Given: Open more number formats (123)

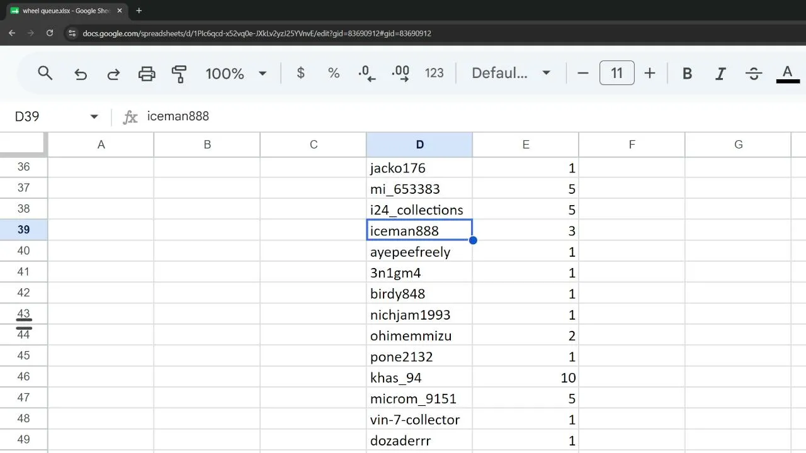Looking at the screenshot, I should tap(434, 73).
